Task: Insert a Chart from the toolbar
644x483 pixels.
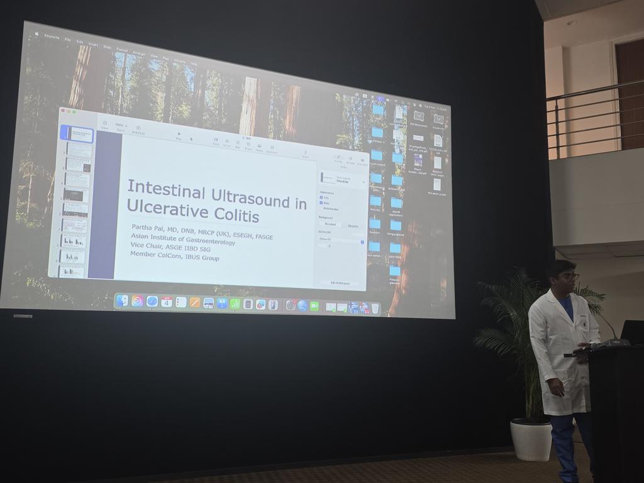Action: pyautogui.click(x=226, y=143)
